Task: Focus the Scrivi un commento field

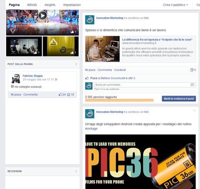Action: [x=145, y=85]
